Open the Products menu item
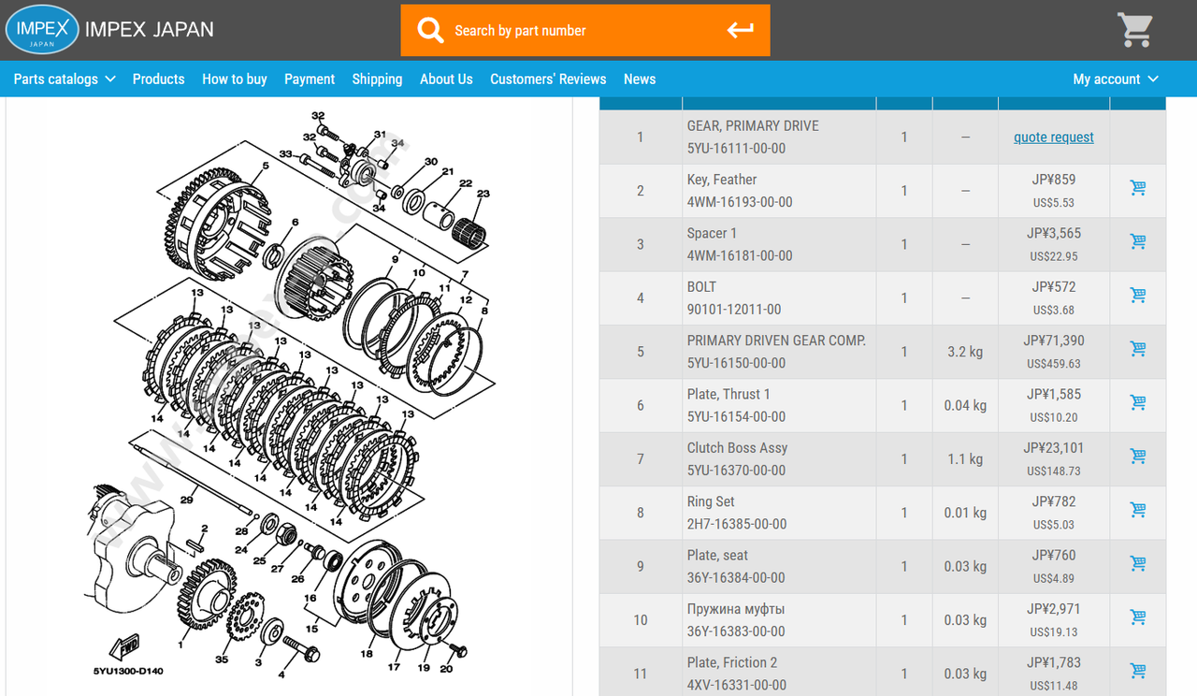Screen dimensions: 1197x696 [x=158, y=80]
